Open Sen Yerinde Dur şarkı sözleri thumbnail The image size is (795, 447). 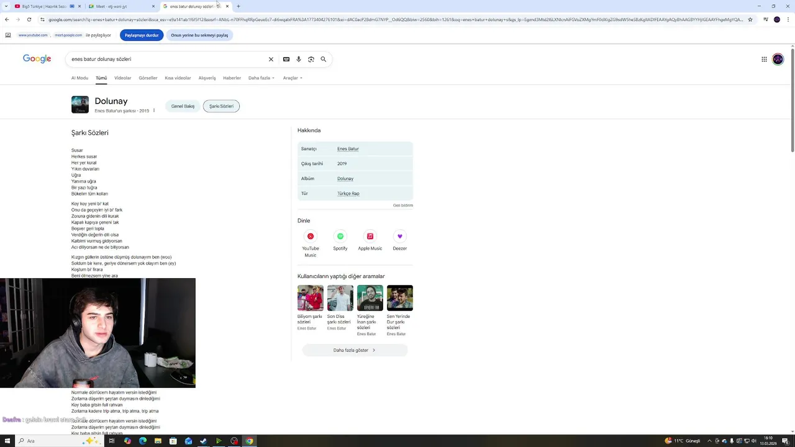point(400,298)
